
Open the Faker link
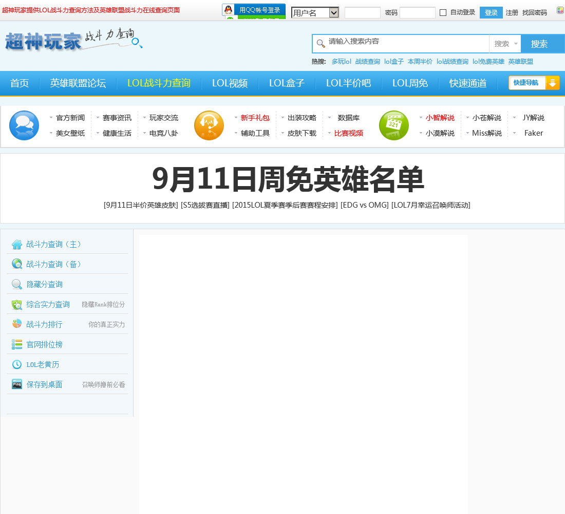tap(534, 133)
